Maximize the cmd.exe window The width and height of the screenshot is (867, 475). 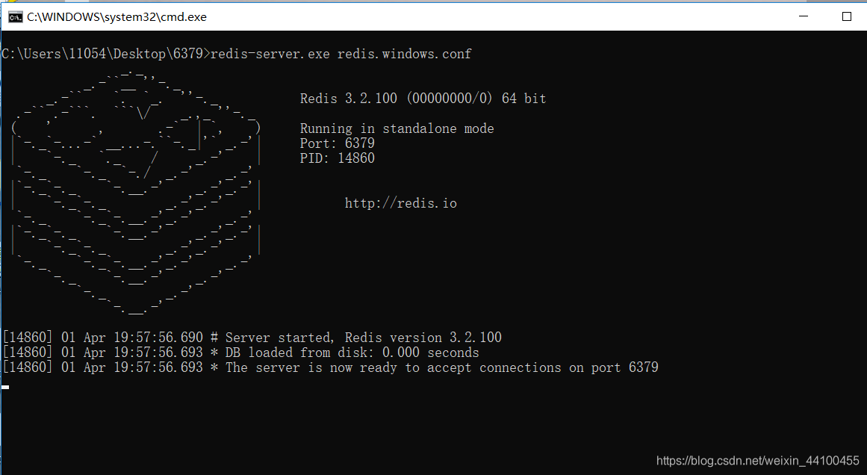[847, 16]
